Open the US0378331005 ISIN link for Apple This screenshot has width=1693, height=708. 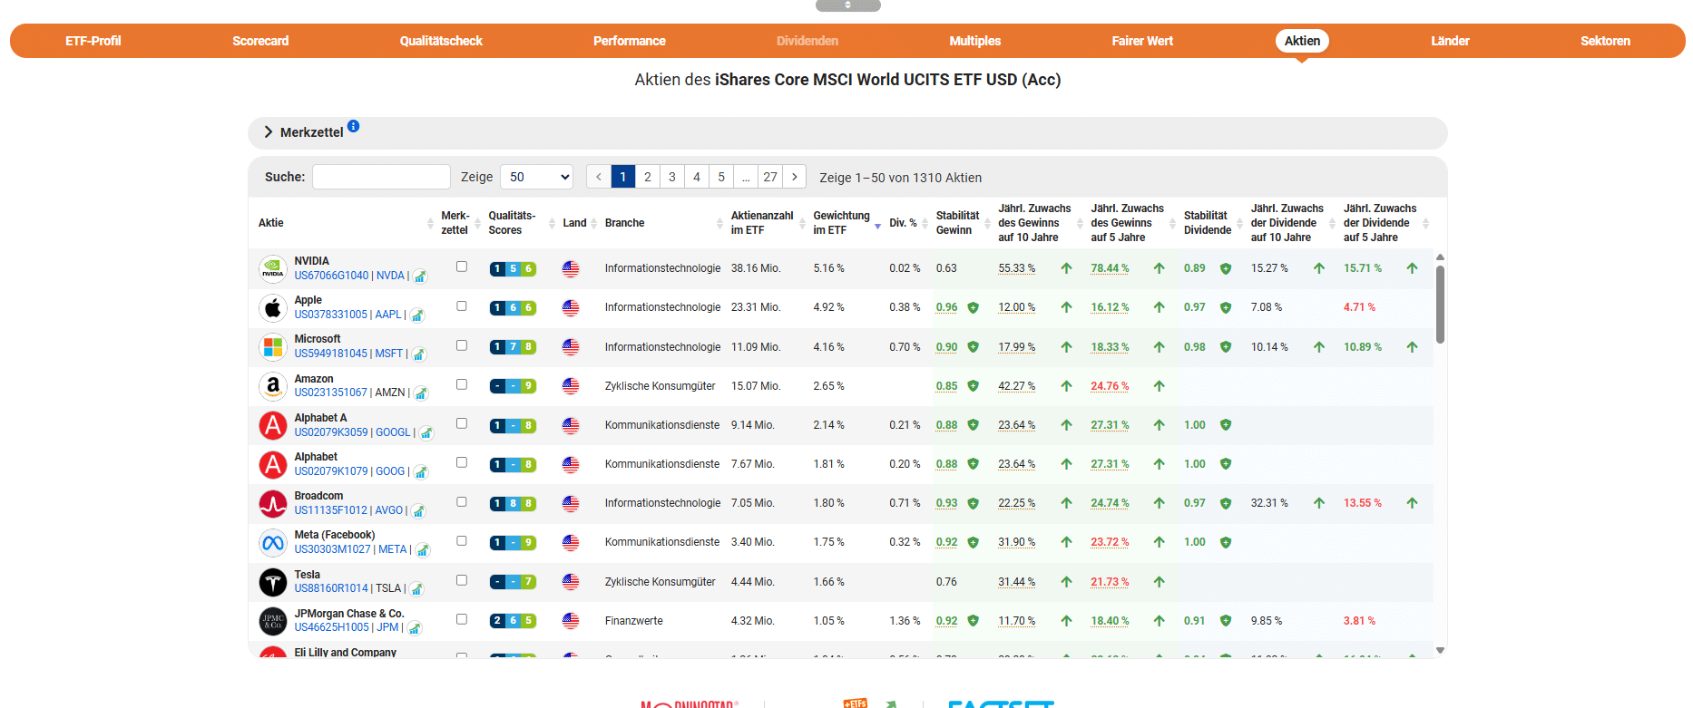(330, 315)
